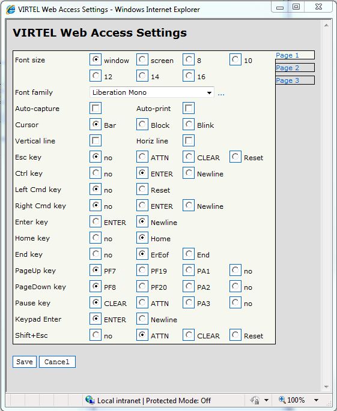
Task: Set Cursor to Bar
Action: coord(96,125)
